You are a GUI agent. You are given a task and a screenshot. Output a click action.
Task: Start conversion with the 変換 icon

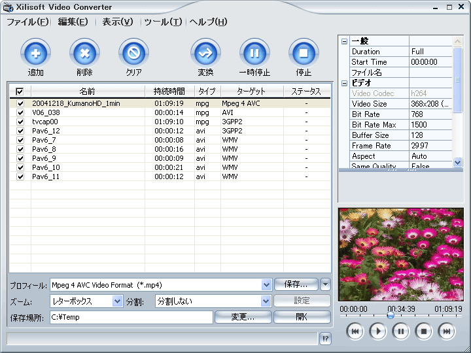click(x=206, y=53)
